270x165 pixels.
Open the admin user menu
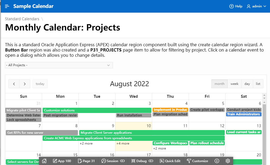[x=256, y=6]
